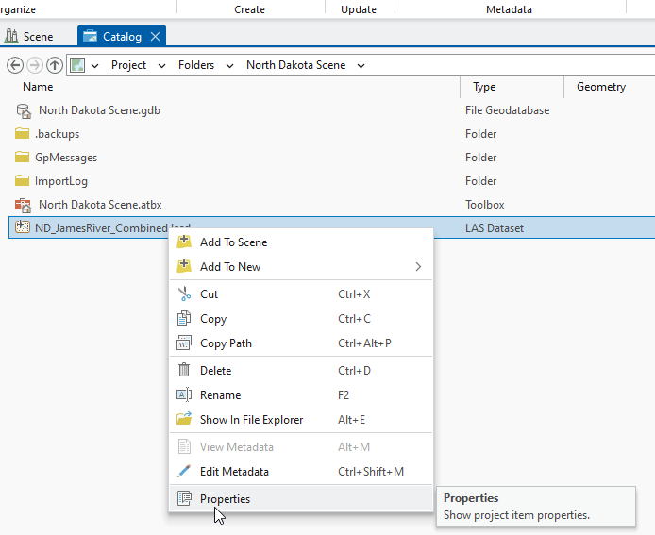The width and height of the screenshot is (655, 535).
Task: Click North Dakota Scene in the path breadcrumb
Action: 295,65
